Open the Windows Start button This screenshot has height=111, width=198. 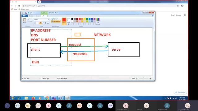point(12,98)
